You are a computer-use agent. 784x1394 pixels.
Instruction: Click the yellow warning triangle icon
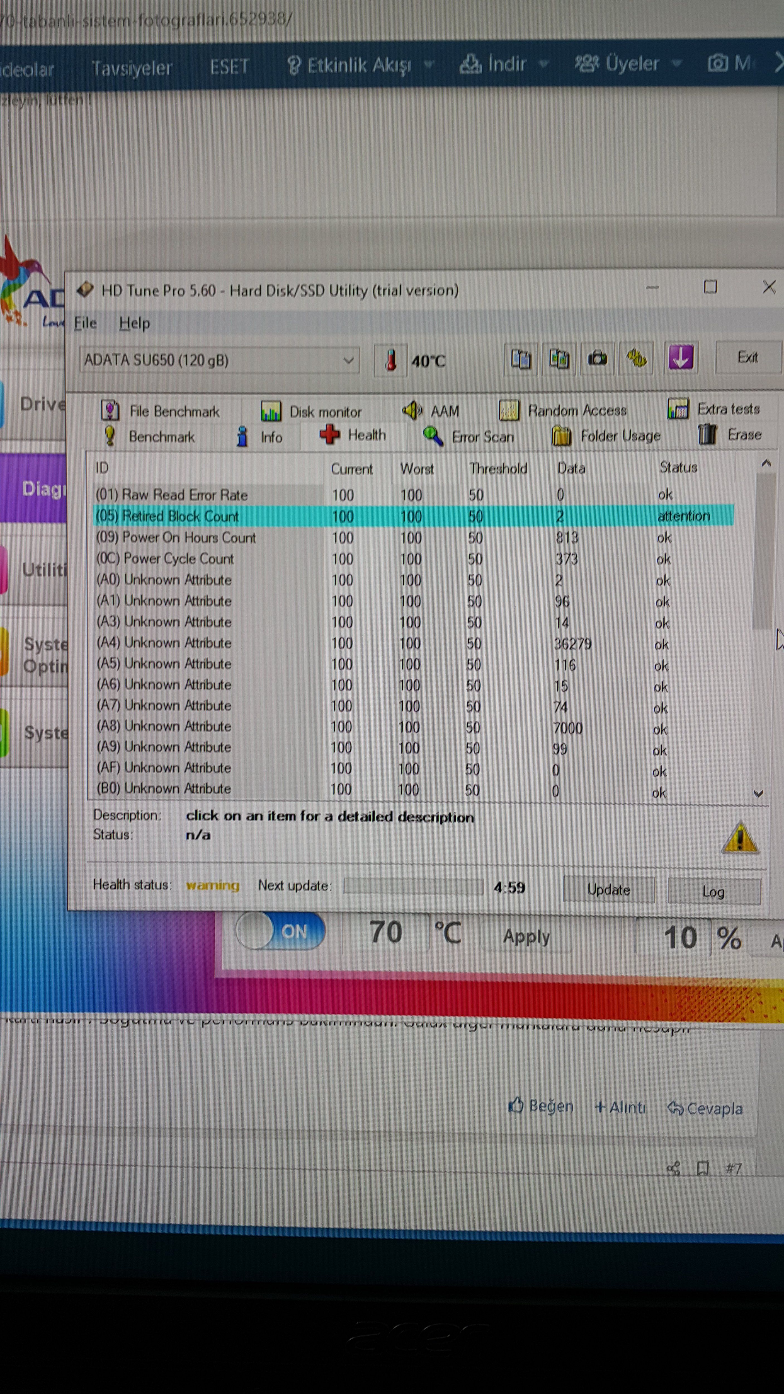(x=740, y=839)
